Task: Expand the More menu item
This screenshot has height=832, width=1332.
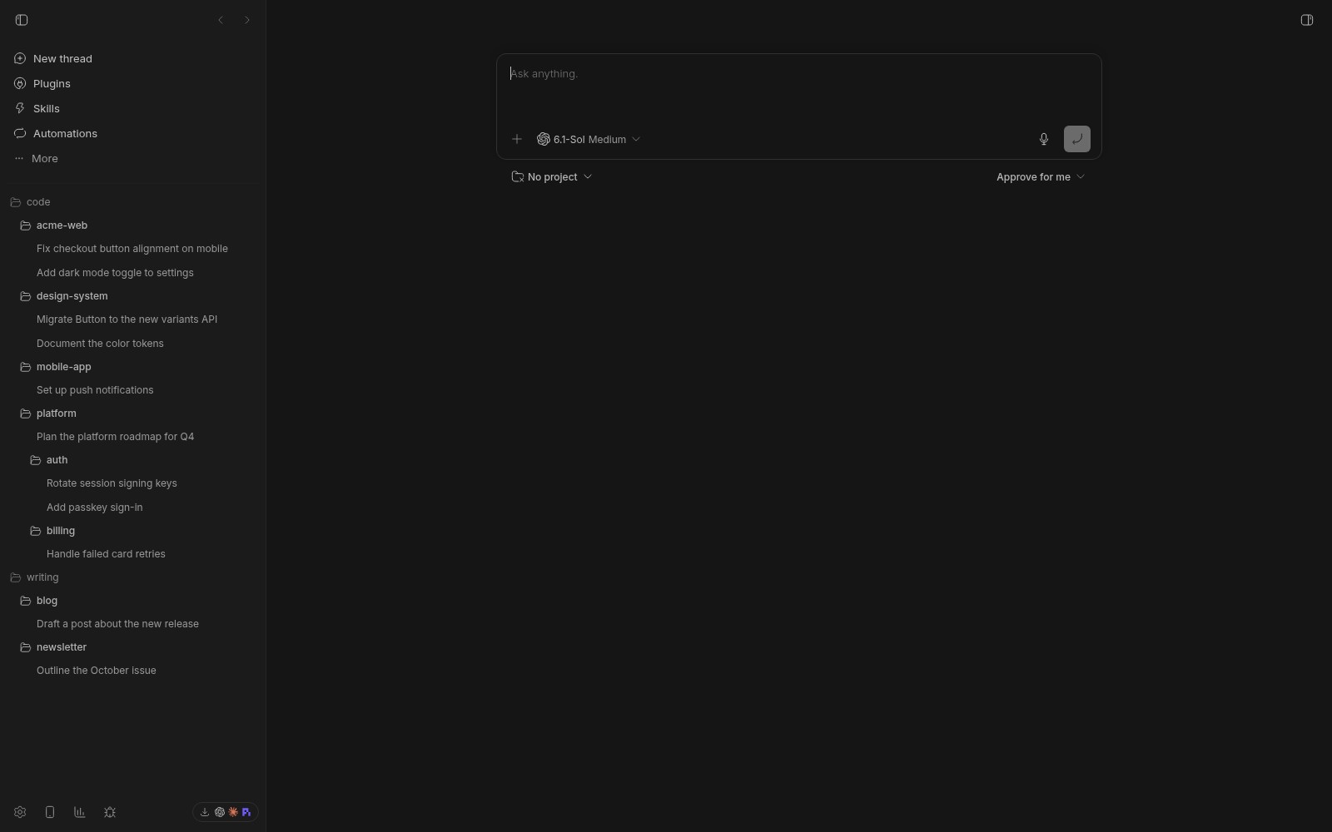Action: coord(133,158)
